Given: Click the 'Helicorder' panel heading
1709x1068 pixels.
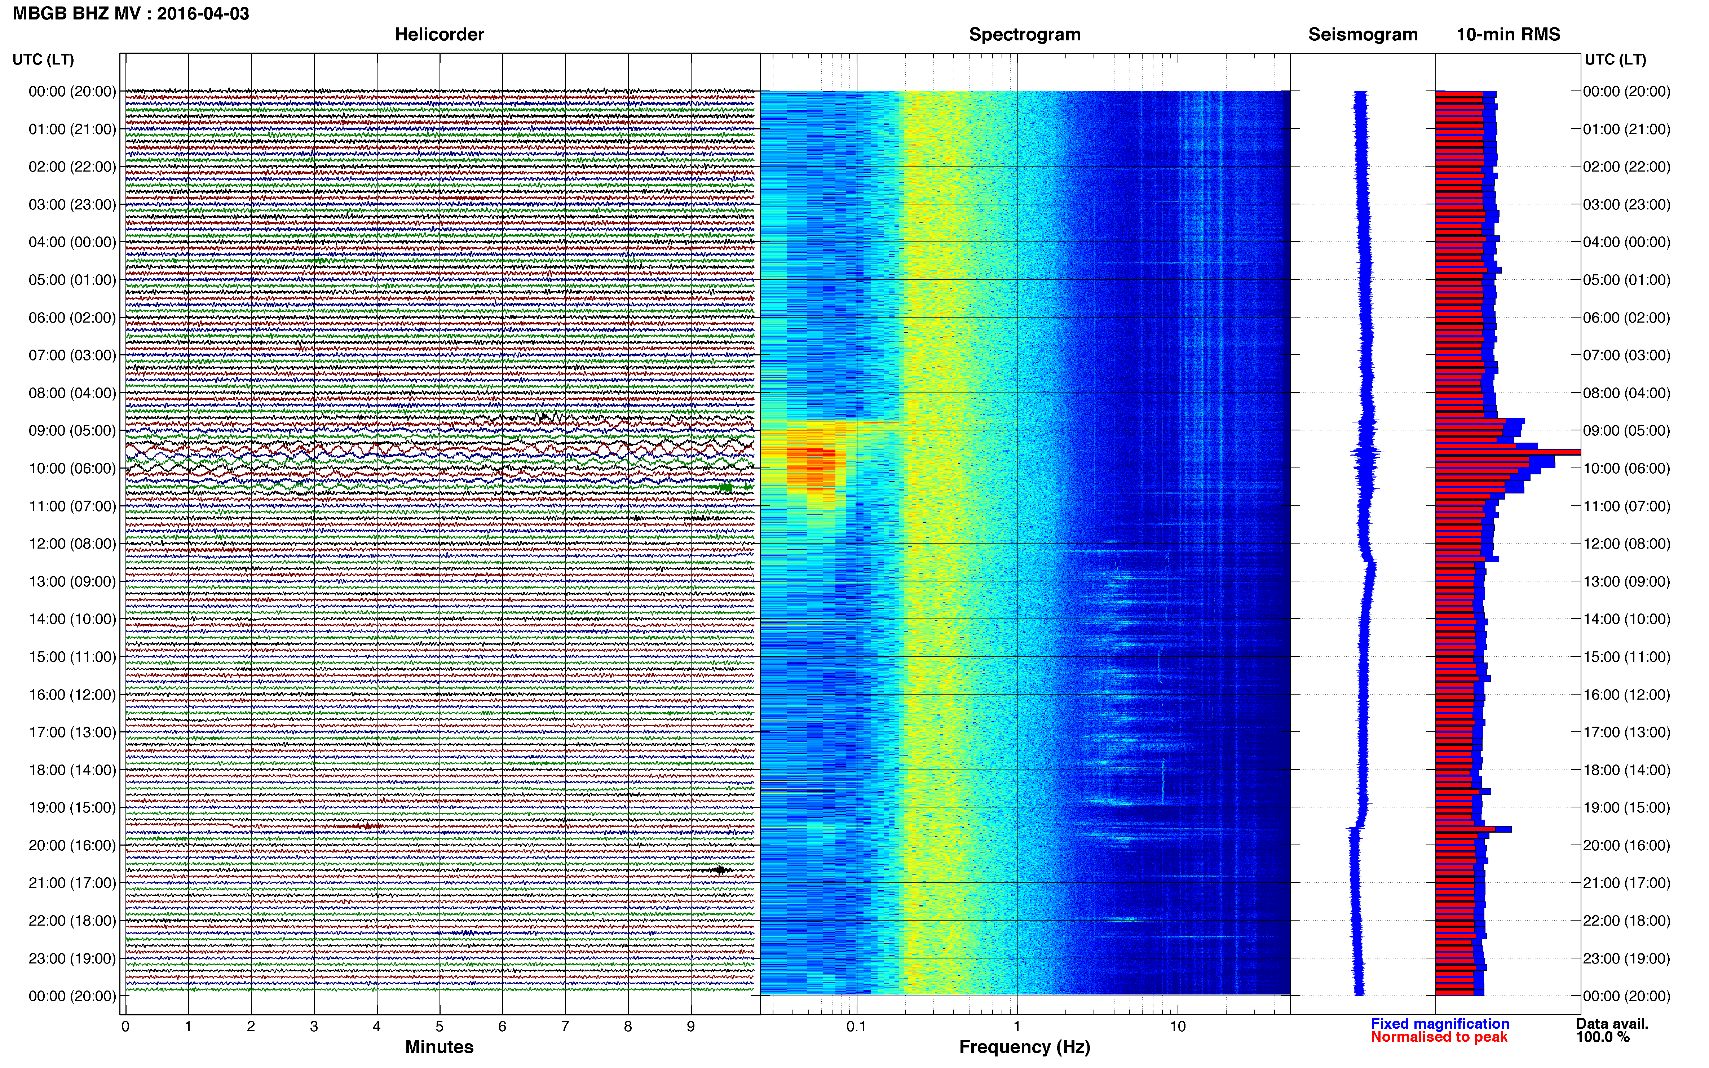Looking at the screenshot, I should tap(440, 34).
